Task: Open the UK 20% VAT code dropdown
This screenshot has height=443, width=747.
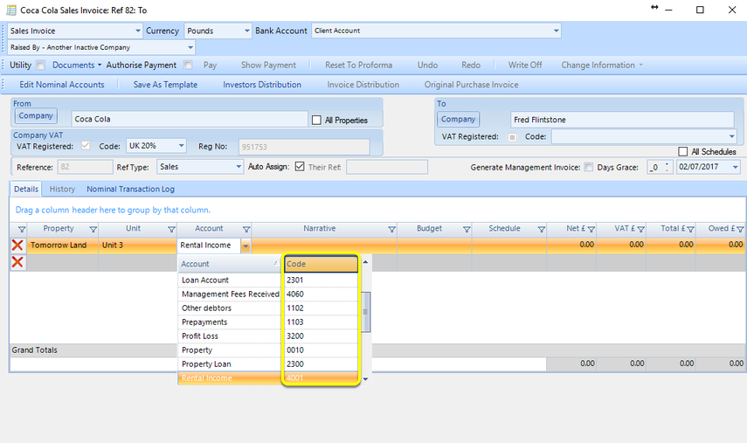Action: click(181, 146)
